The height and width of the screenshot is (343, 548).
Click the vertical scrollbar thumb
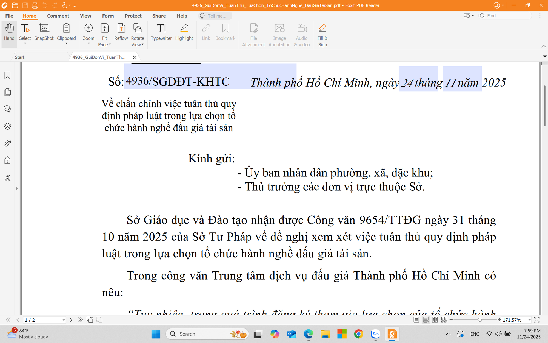point(545,106)
